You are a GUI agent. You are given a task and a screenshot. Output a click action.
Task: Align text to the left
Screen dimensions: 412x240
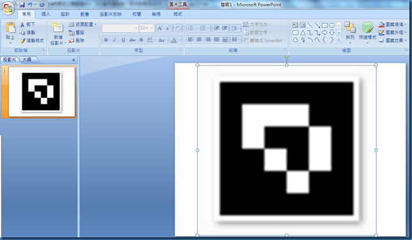(191, 40)
